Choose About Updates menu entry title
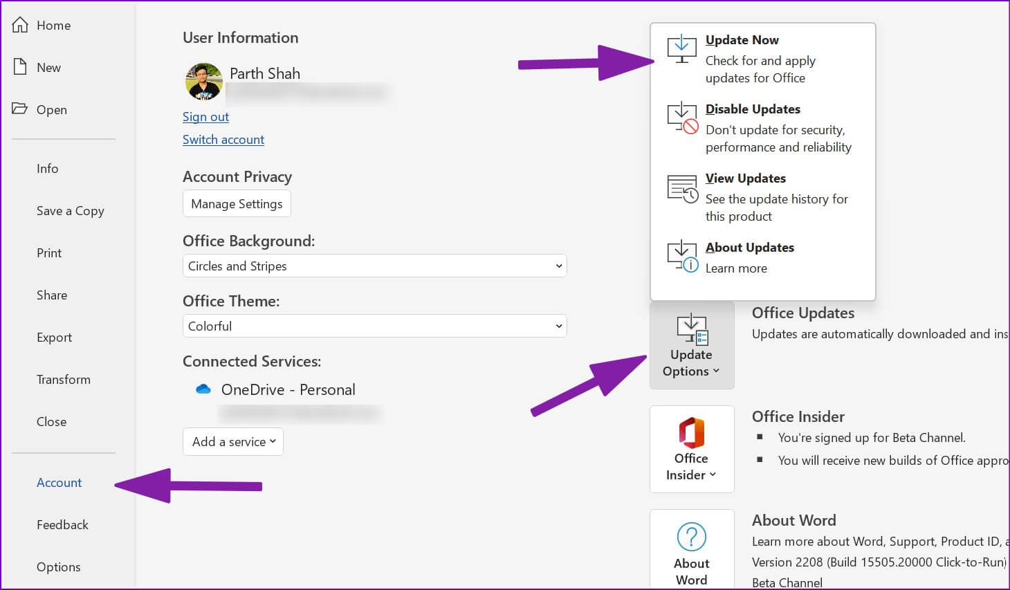 point(750,248)
